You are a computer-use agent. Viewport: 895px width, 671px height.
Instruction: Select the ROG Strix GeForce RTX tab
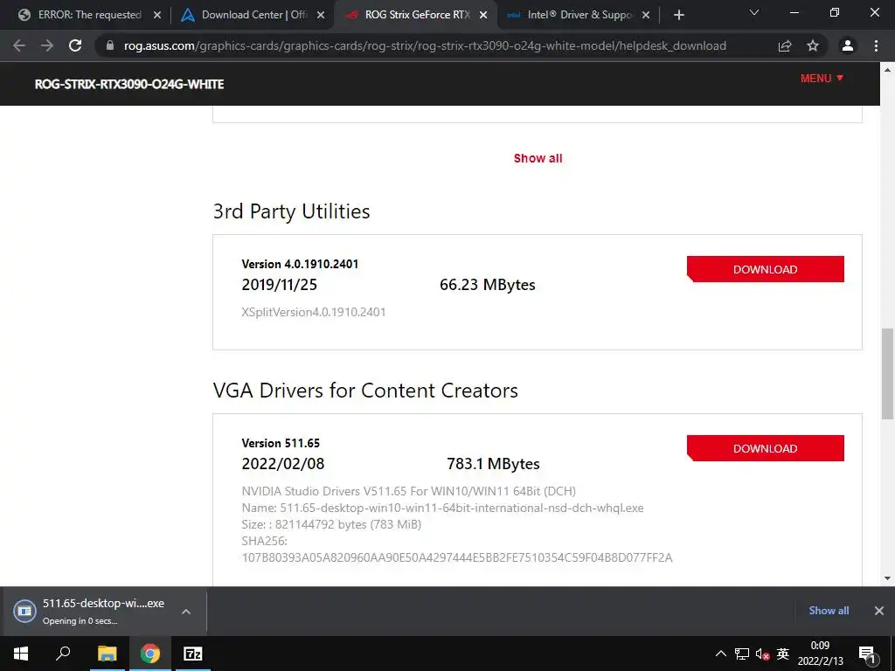pyautogui.click(x=417, y=15)
